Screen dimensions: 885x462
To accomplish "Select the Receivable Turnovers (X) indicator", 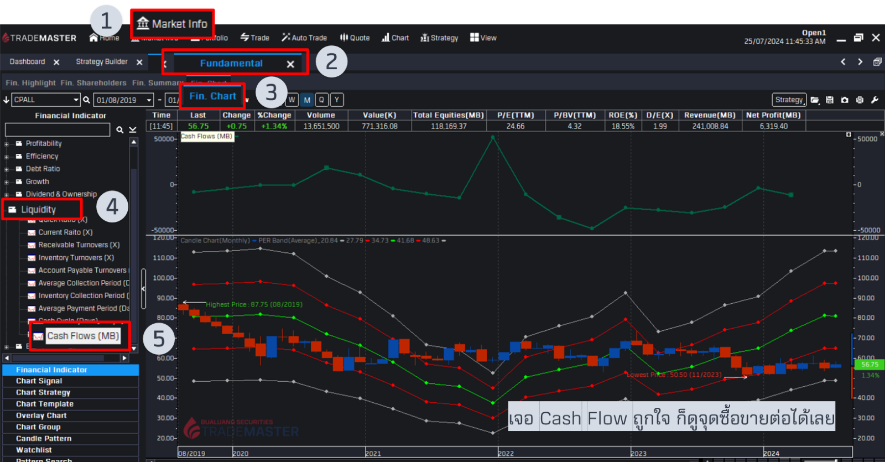I will coord(79,245).
